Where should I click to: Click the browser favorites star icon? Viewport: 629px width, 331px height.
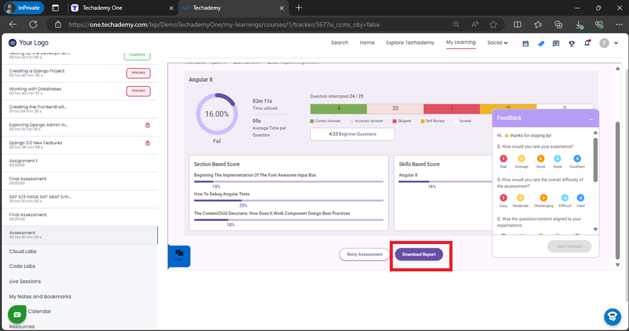493,25
